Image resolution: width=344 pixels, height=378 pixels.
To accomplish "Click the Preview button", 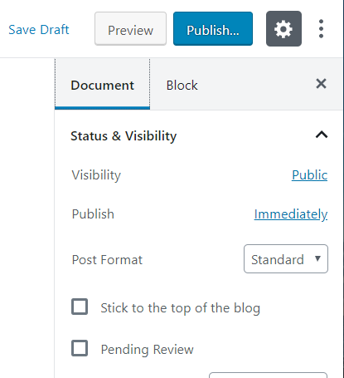I will tap(130, 29).
